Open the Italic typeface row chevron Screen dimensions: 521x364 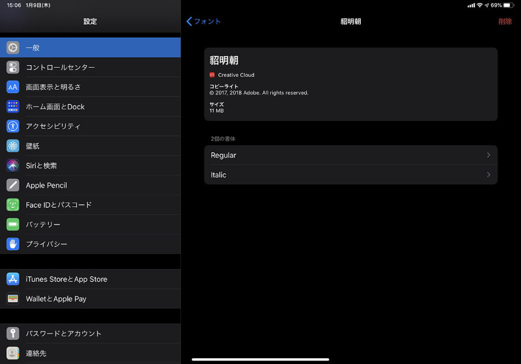click(x=488, y=175)
